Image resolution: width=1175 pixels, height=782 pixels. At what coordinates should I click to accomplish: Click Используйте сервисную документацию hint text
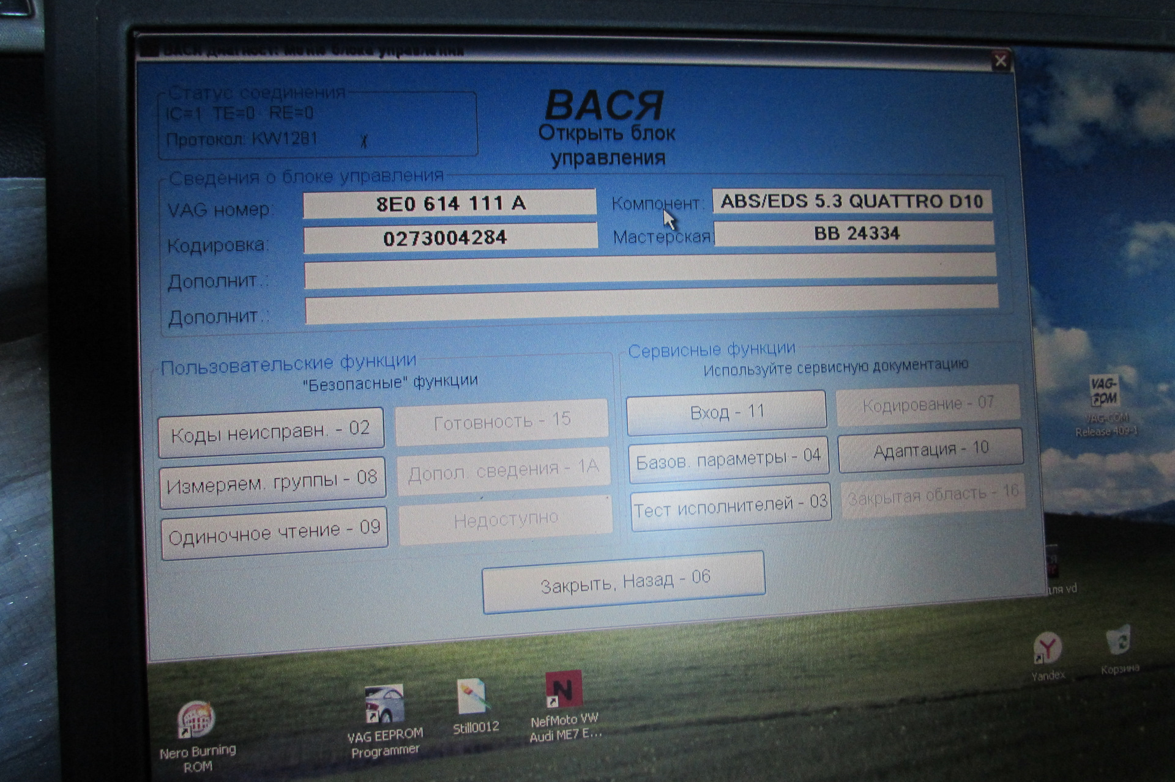pos(836,367)
